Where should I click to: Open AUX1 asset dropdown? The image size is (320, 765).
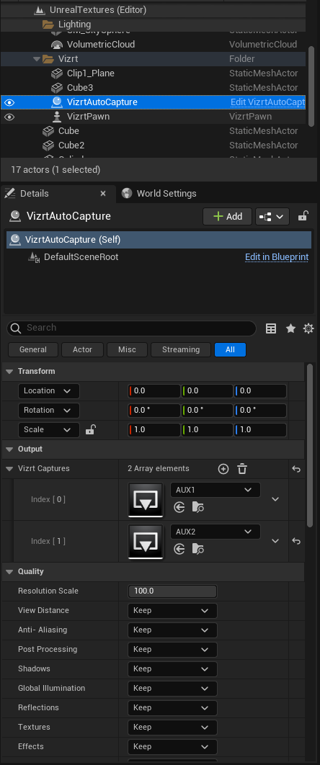click(x=215, y=490)
